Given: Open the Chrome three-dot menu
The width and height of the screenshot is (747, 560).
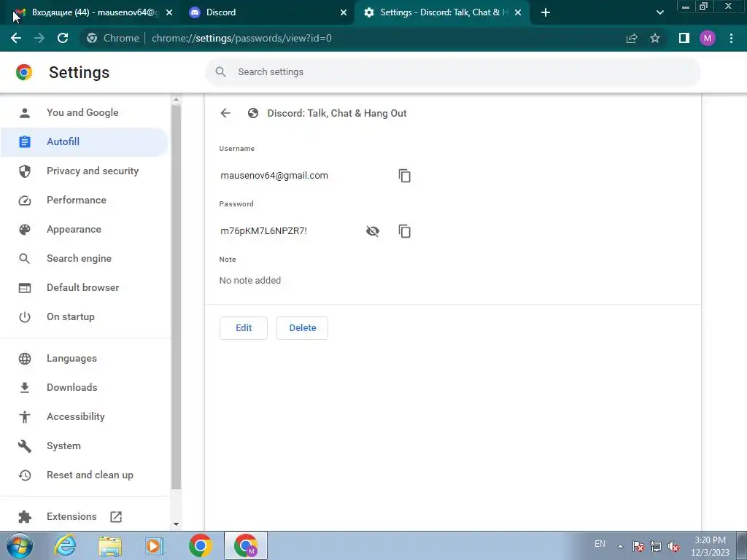Looking at the screenshot, I should click(x=731, y=38).
